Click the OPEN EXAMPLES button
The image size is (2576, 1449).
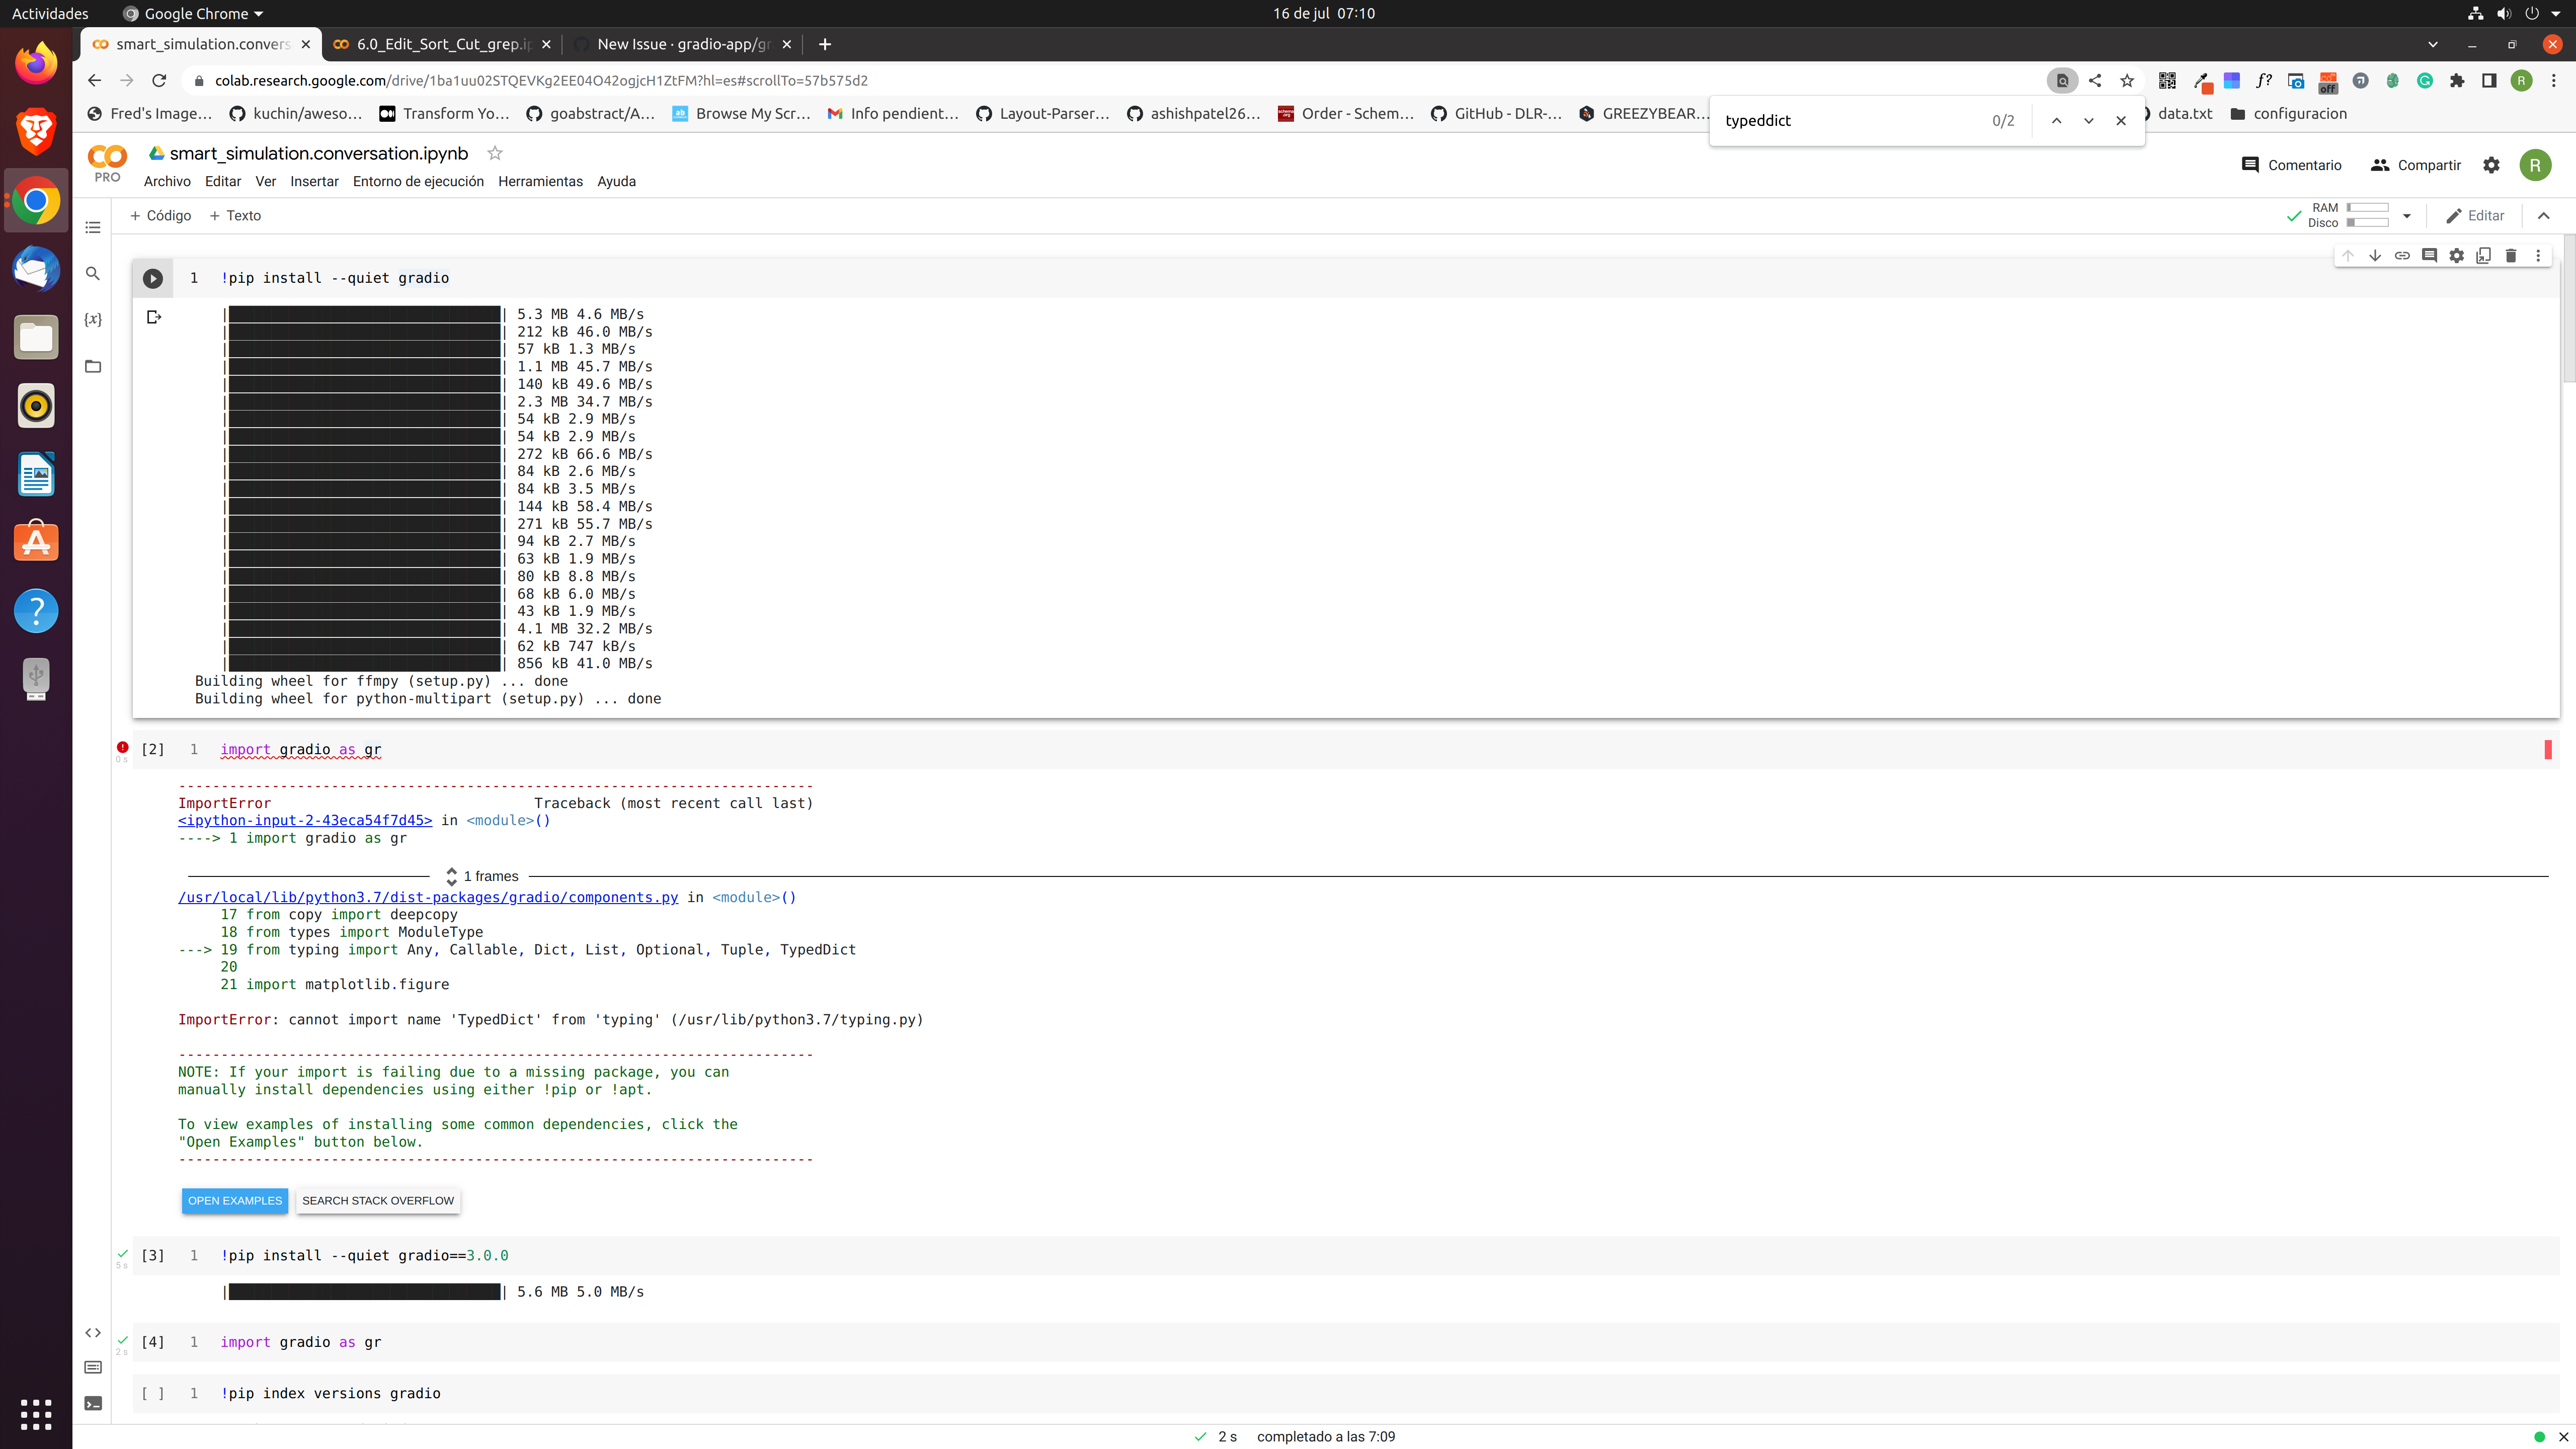point(235,1200)
